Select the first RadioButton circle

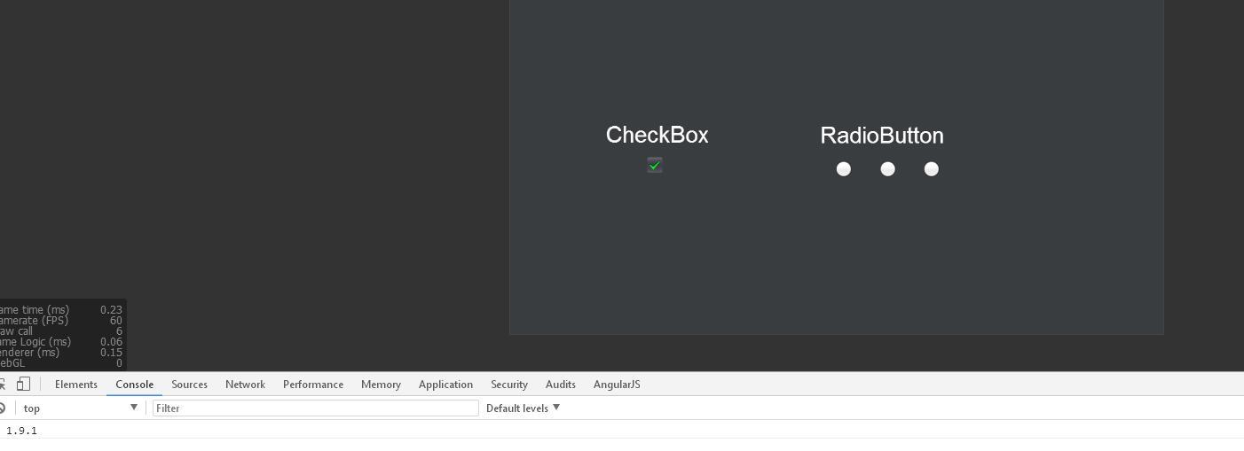click(x=844, y=168)
